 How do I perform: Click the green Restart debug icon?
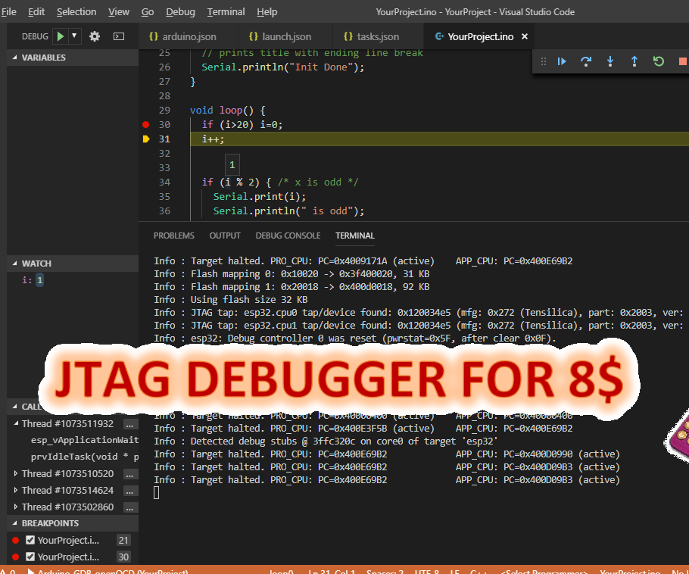pyautogui.click(x=658, y=61)
